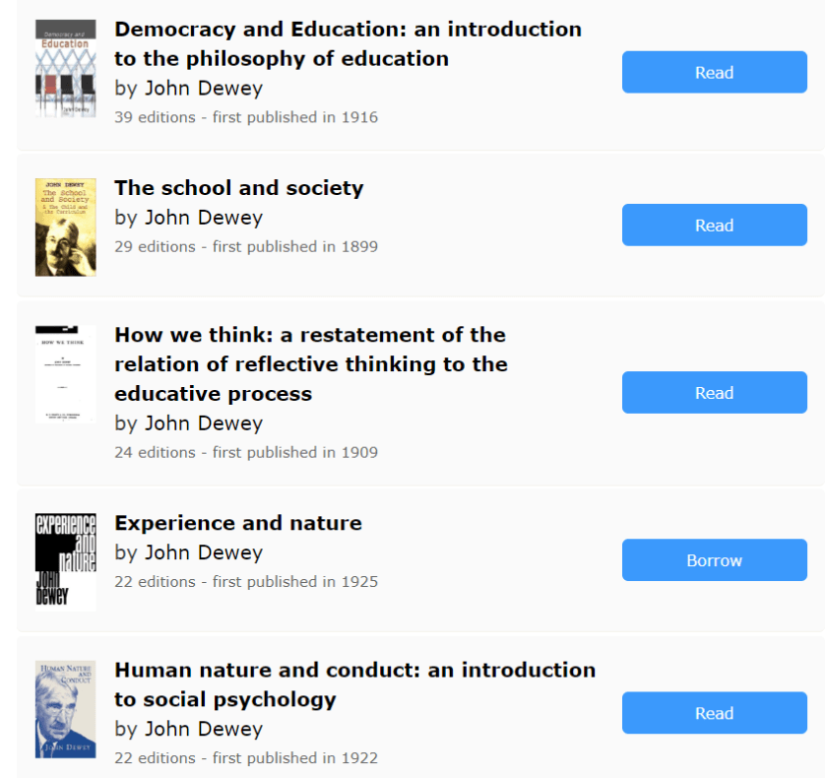This screenshot has height=778, width=827.
Task: View the 29 editions listing
Action: point(155,246)
